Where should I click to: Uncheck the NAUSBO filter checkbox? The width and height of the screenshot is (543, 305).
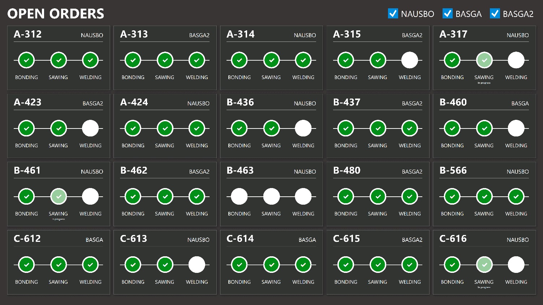(x=393, y=14)
